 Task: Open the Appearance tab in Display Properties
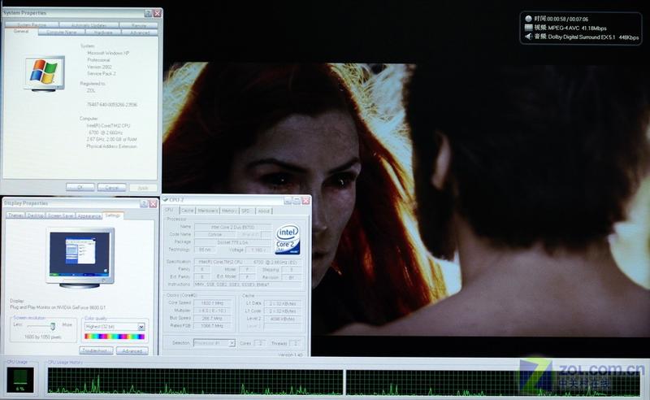tap(89, 215)
